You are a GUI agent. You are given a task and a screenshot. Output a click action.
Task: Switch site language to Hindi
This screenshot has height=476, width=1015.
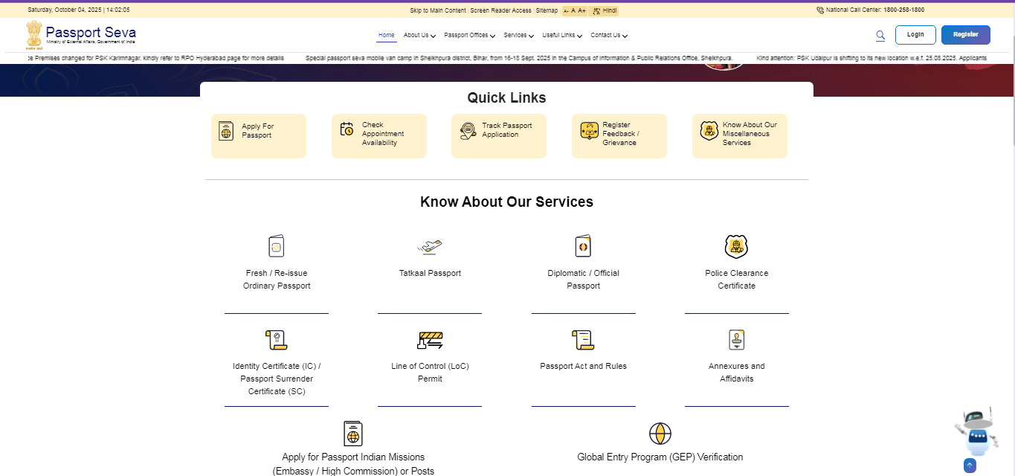[x=605, y=10]
